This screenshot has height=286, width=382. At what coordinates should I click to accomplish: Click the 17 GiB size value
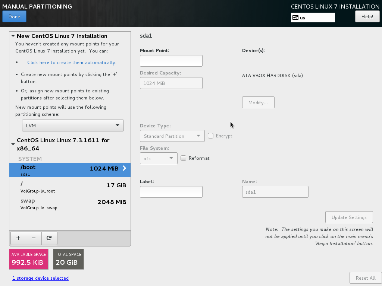pyautogui.click(x=116, y=185)
